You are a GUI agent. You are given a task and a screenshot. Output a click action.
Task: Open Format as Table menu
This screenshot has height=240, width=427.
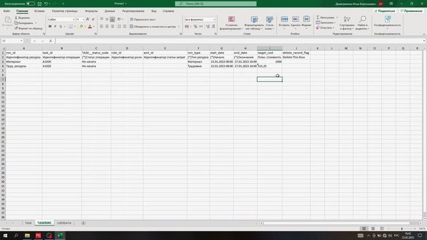pyautogui.click(x=254, y=23)
